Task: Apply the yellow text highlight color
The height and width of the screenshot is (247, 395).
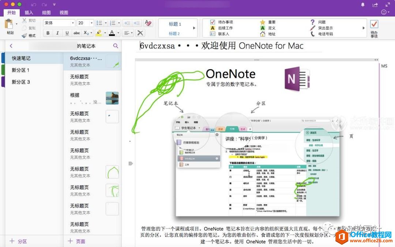Action: [x=99, y=33]
